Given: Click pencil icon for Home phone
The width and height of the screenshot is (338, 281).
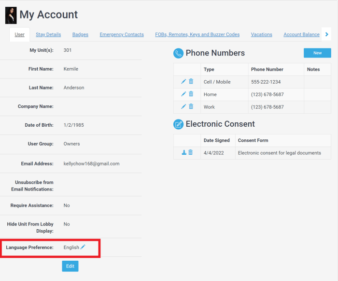Looking at the screenshot, I should click(183, 94).
